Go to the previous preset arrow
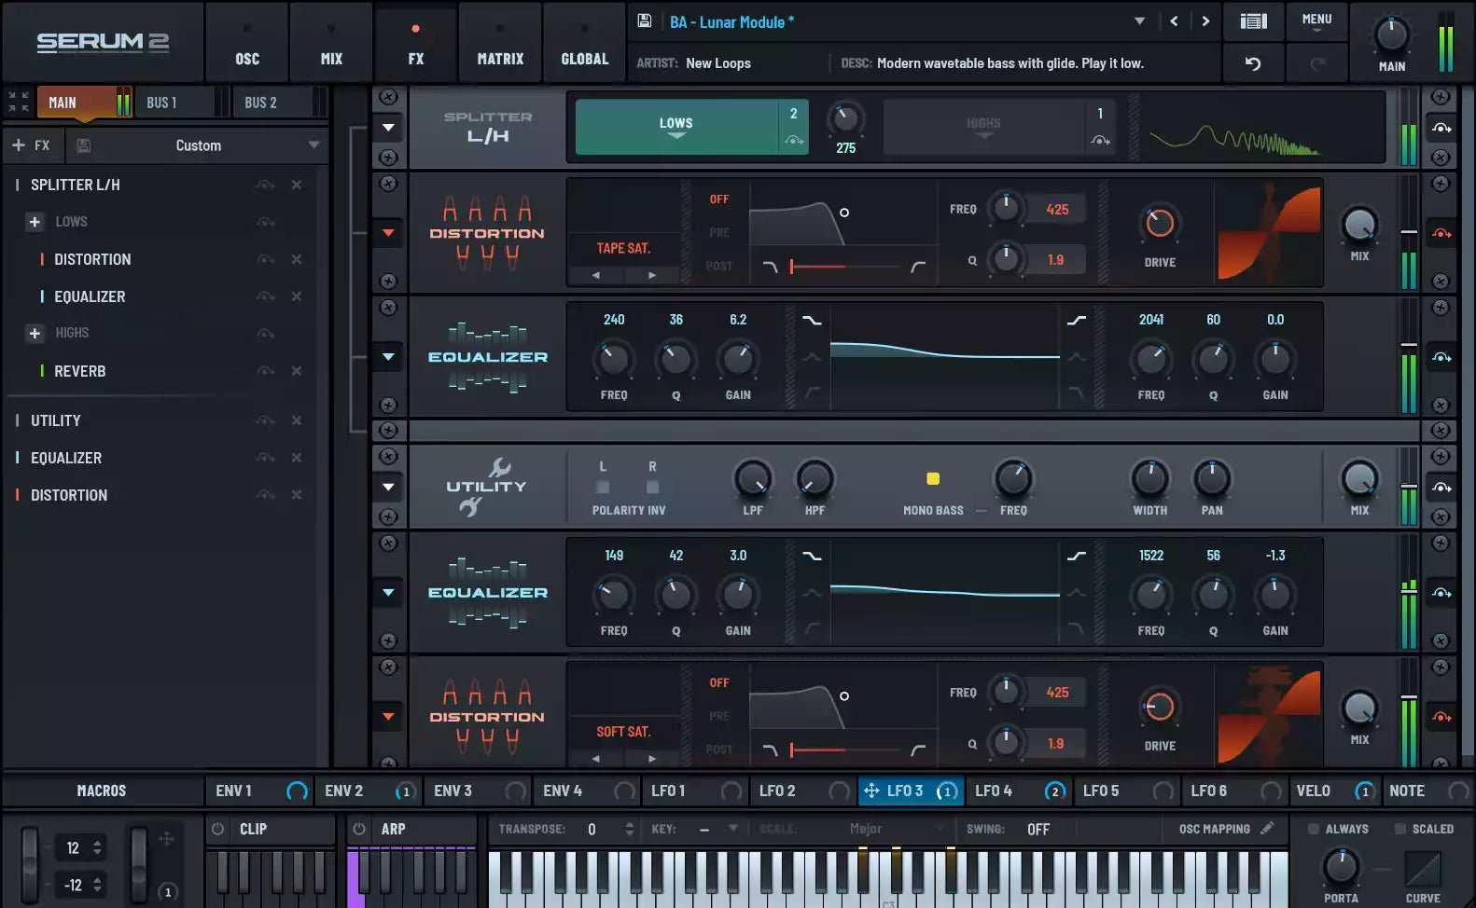1476x908 pixels. click(1174, 21)
